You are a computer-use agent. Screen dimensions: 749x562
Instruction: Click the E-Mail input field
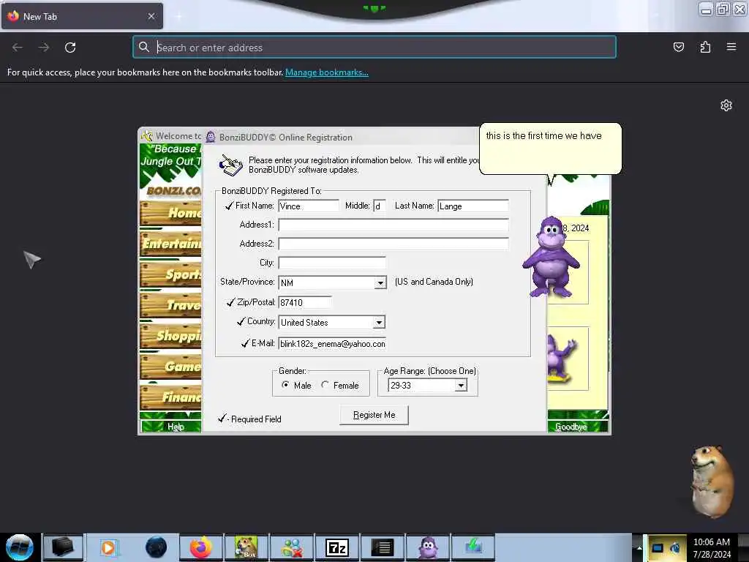pos(332,344)
